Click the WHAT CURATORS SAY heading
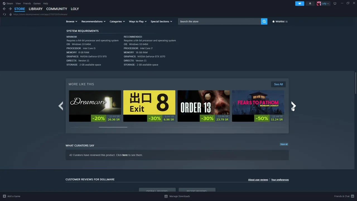 80,145
